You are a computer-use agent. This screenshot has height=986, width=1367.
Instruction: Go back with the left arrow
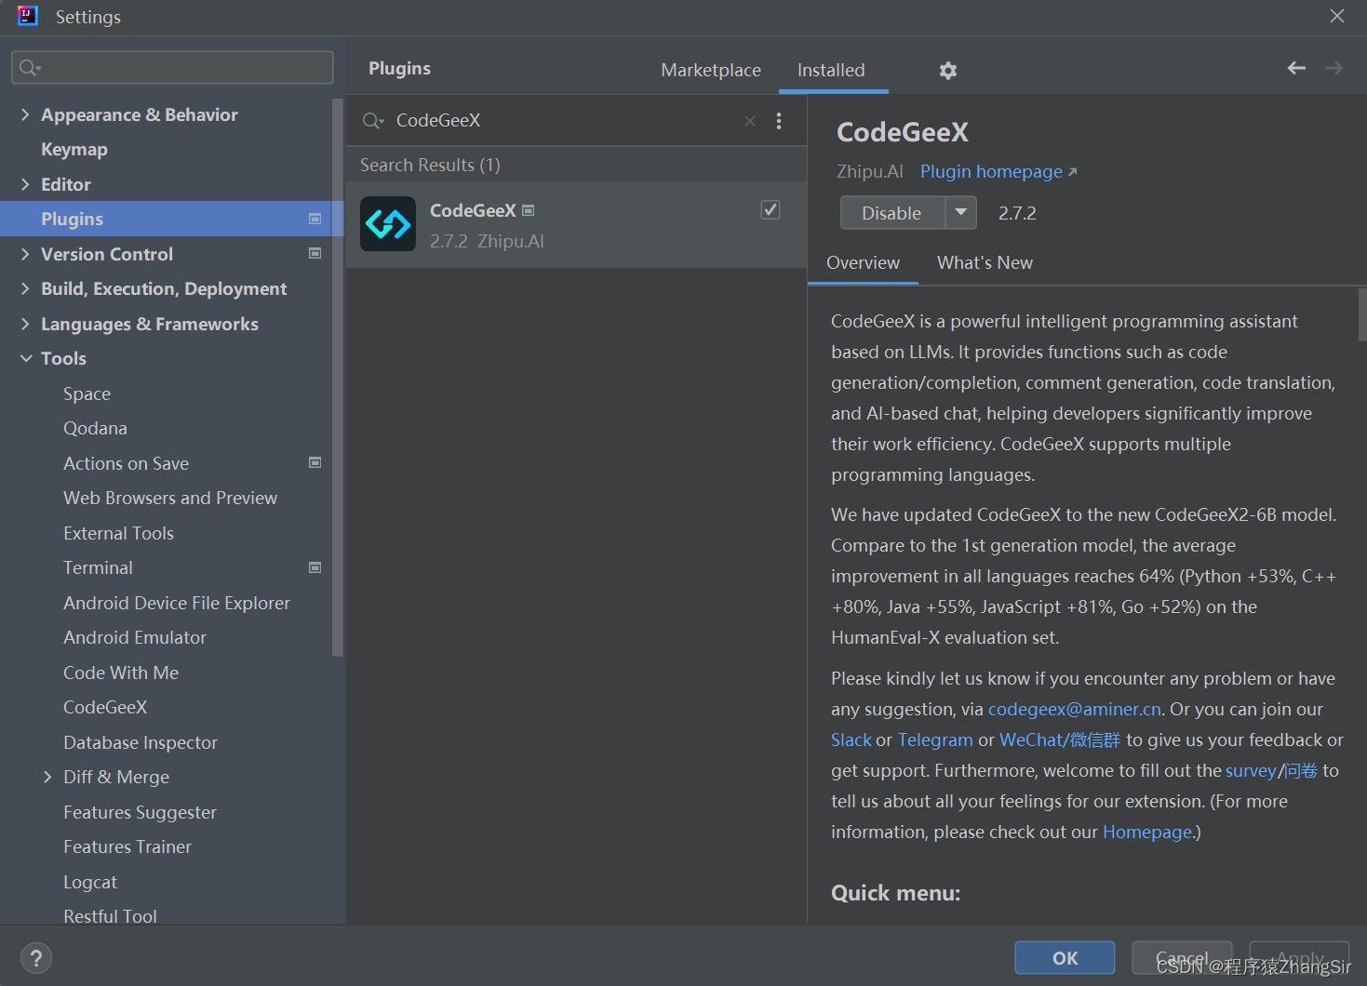pos(1296,68)
